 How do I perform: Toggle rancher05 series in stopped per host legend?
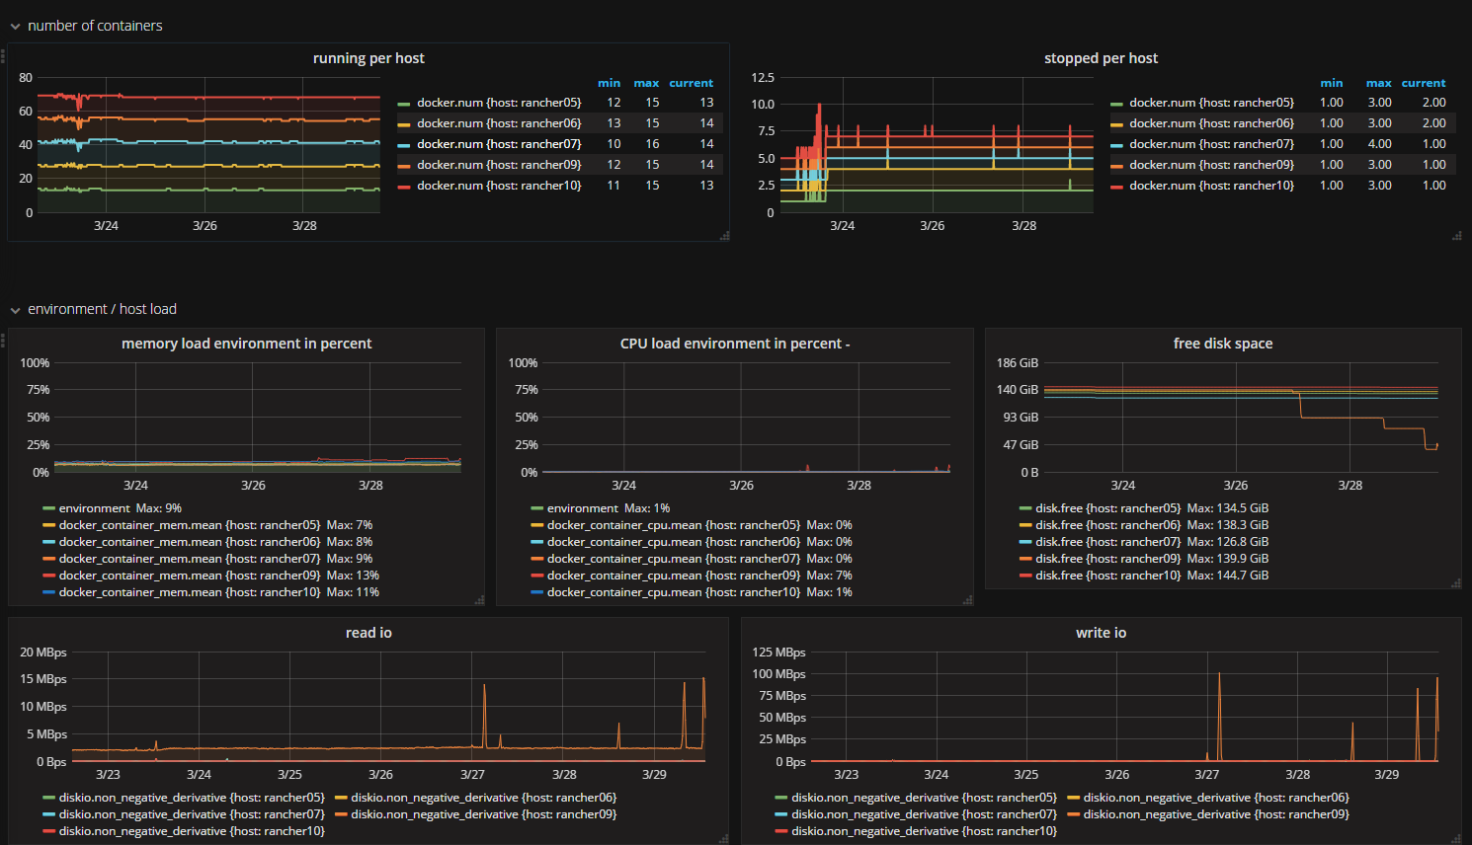click(1211, 103)
